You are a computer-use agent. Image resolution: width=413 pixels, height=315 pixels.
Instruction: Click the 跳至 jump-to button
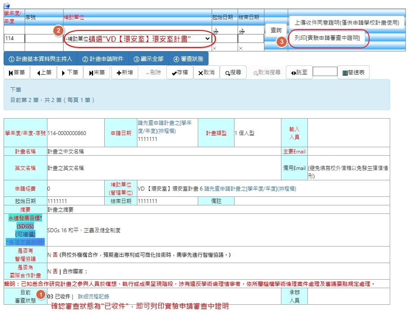click(x=299, y=72)
